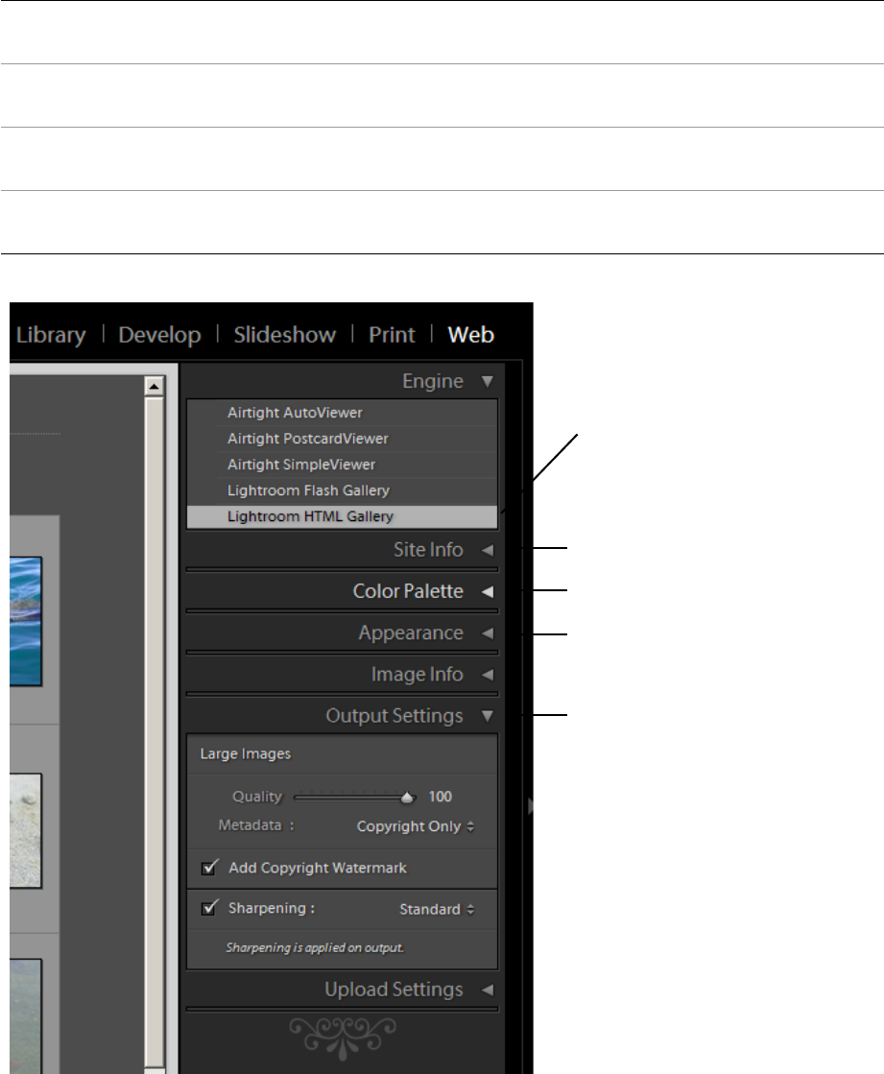884x1074 pixels.
Task: Open the Metadata Copyright Only dropdown
Action: [x=416, y=826]
